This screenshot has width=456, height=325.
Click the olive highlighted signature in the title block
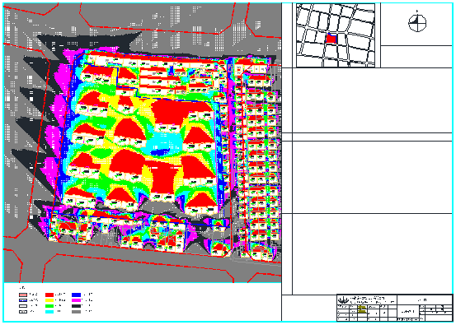(x=361, y=309)
